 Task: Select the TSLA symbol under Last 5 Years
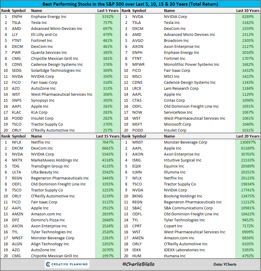(17, 22)
